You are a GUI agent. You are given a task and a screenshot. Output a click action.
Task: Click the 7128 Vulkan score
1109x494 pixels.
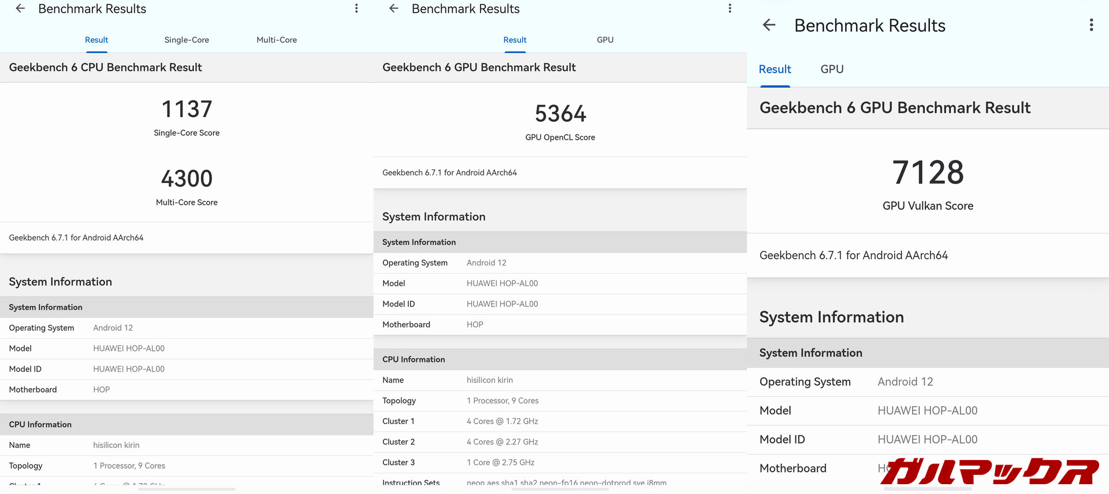point(928,173)
